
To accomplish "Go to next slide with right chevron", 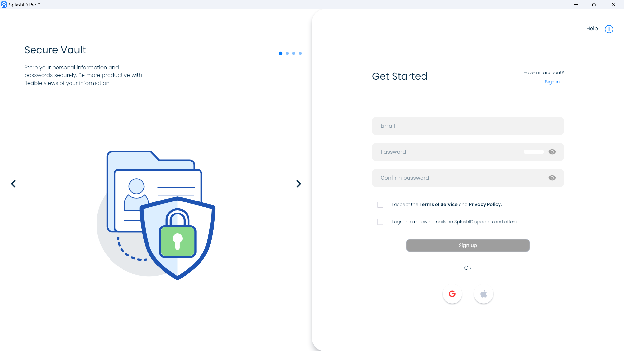I will 299,184.
